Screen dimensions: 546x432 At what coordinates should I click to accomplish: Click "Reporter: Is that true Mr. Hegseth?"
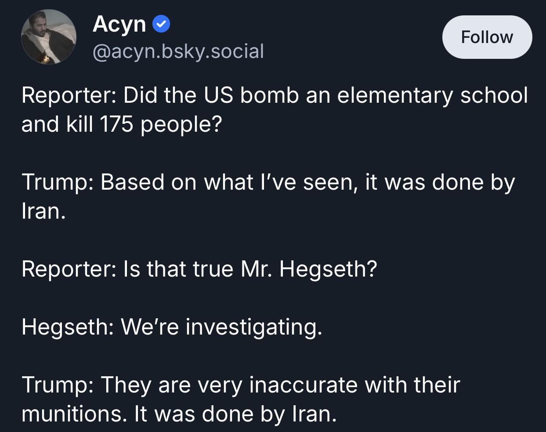click(199, 268)
